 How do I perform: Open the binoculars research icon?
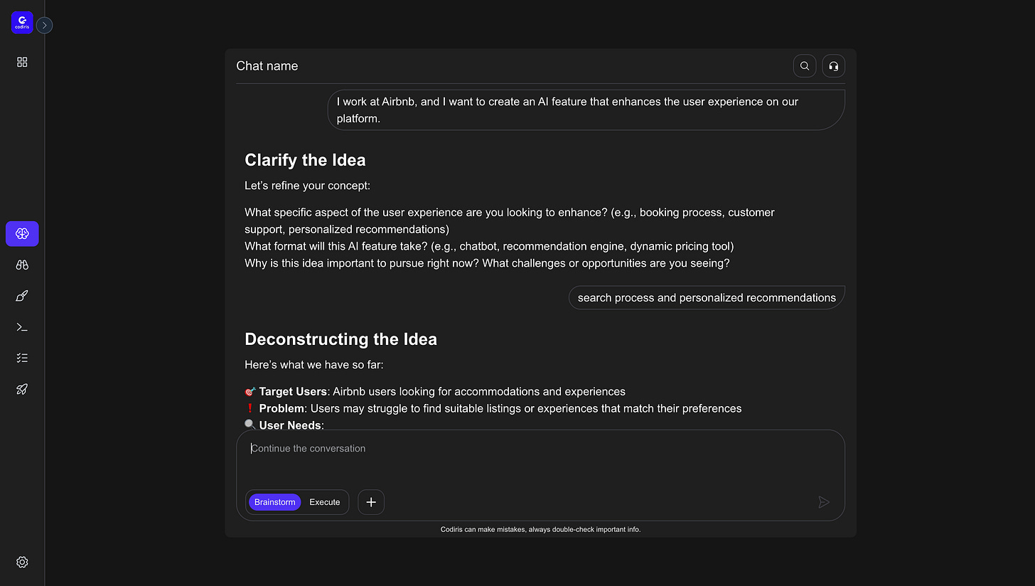tap(22, 265)
